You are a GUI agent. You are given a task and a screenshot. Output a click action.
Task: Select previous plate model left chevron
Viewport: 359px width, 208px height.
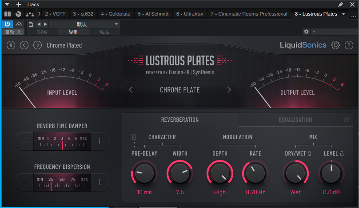[131, 90]
